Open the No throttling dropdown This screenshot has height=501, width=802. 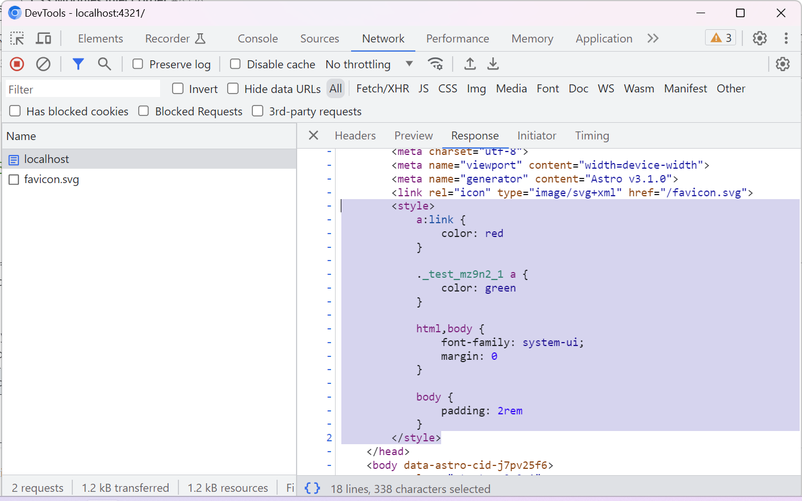(x=369, y=64)
